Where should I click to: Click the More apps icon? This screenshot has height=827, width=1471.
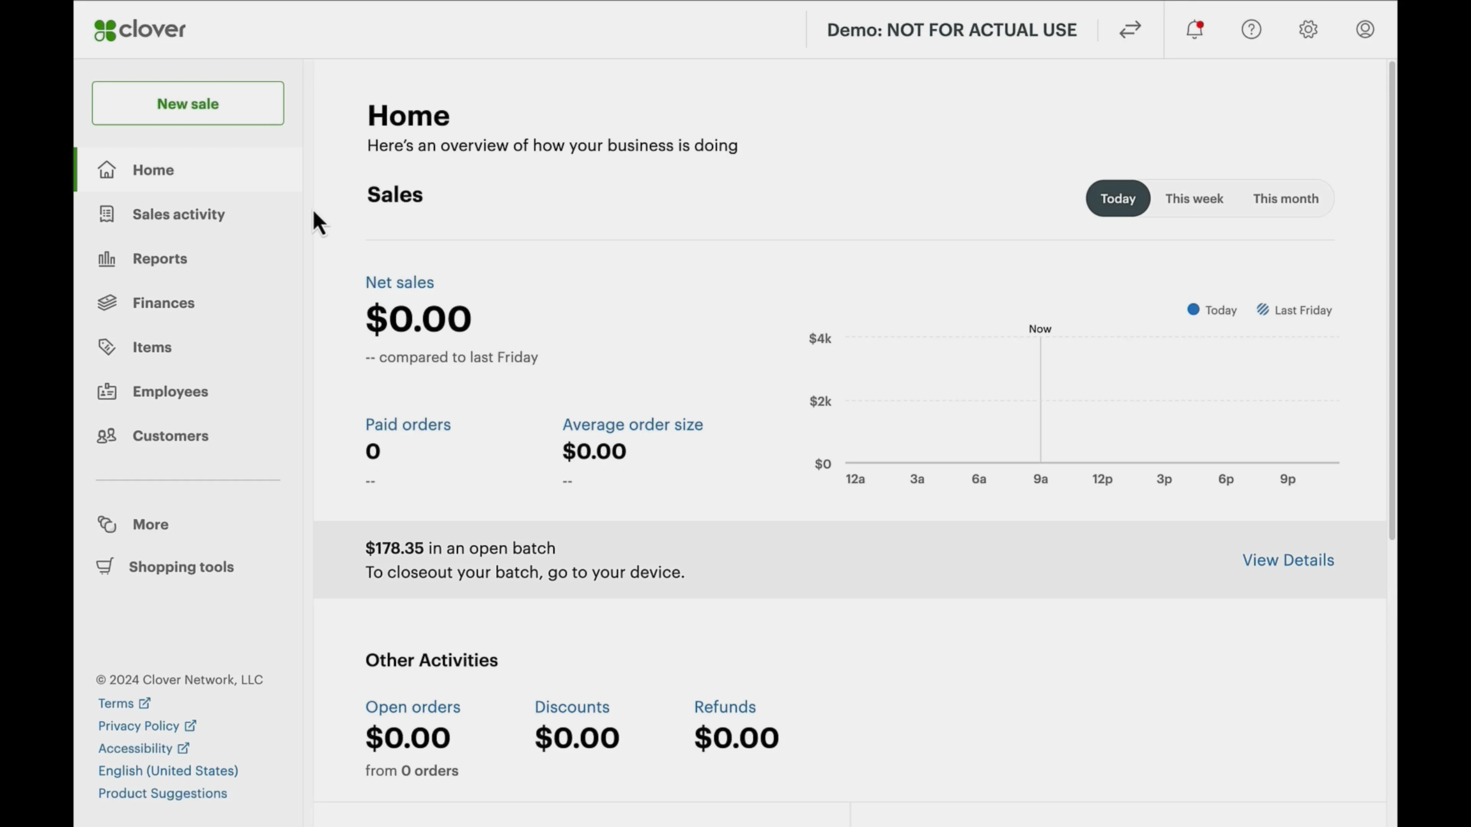pyautogui.click(x=107, y=524)
